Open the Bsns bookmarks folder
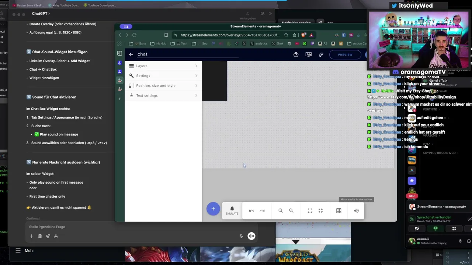Screen dimensions: 472x265 point(138,43)
